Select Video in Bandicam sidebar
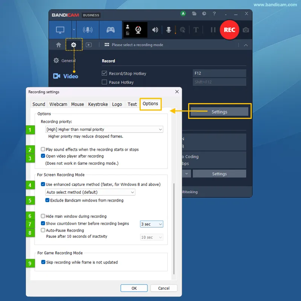The height and width of the screenshot is (301, 301). coord(65,76)
